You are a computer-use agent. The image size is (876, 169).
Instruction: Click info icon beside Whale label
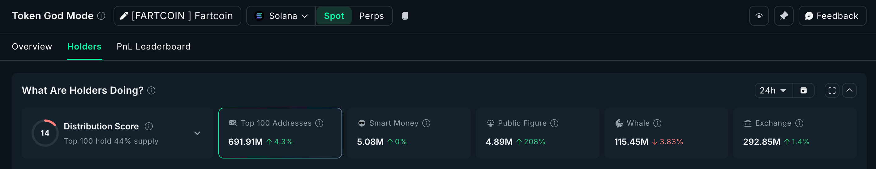tap(657, 123)
